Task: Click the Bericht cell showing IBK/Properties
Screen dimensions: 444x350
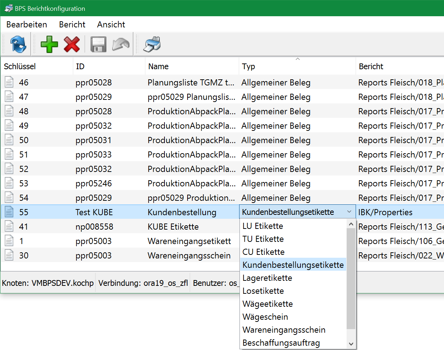Action: [385, 212]
